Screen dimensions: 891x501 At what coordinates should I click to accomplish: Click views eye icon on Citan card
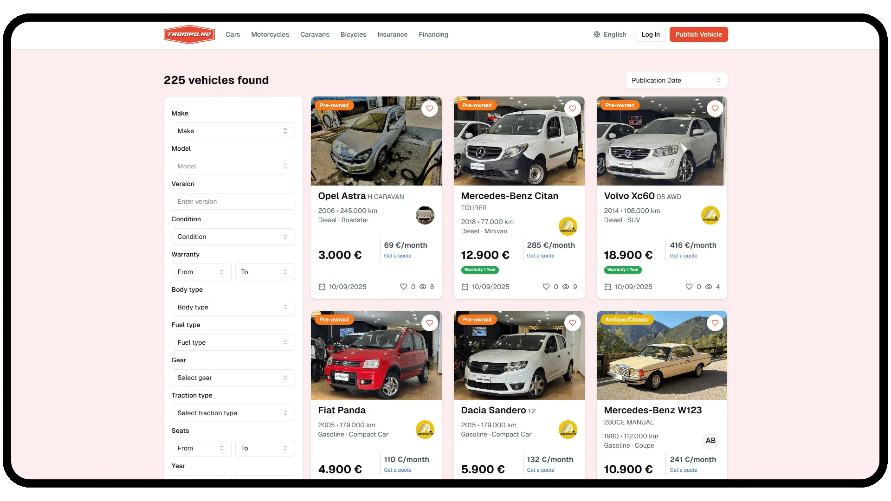pos(566,287)
